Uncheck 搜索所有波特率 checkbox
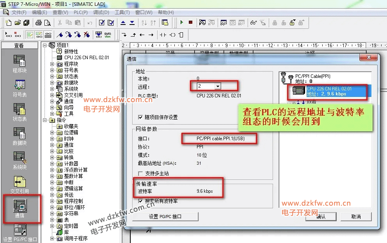Screen dimensions: 387x243 tap(141, 201)
